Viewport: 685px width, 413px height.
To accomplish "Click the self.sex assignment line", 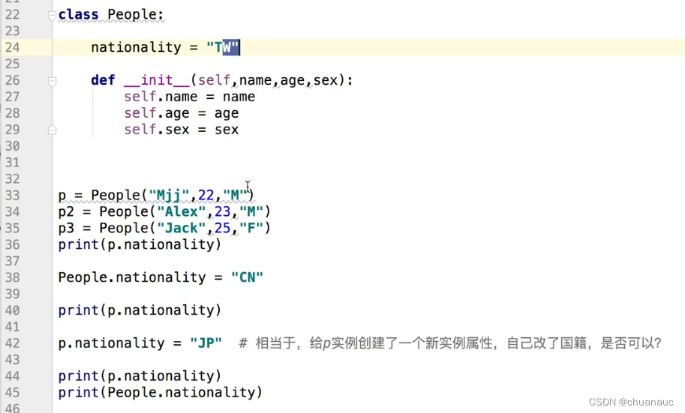I will point(182,130).
